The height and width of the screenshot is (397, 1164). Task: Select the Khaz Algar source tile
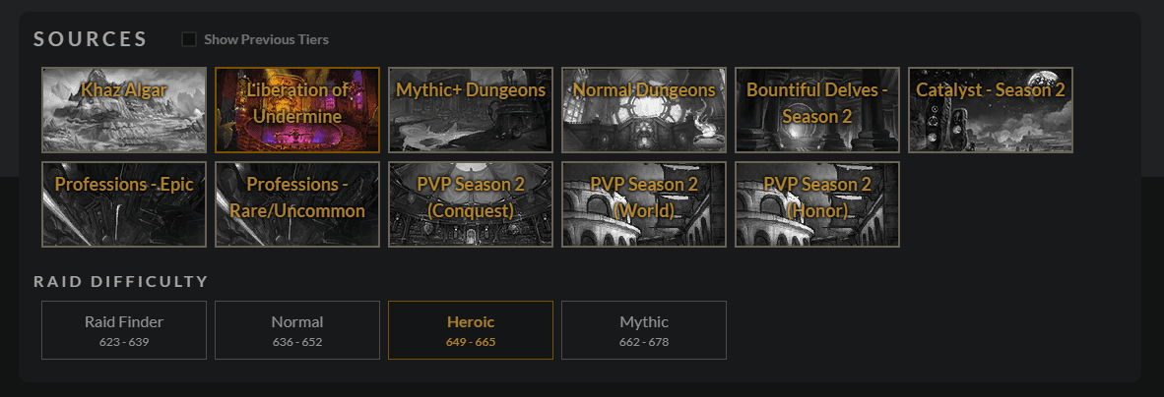coord(124,110)
